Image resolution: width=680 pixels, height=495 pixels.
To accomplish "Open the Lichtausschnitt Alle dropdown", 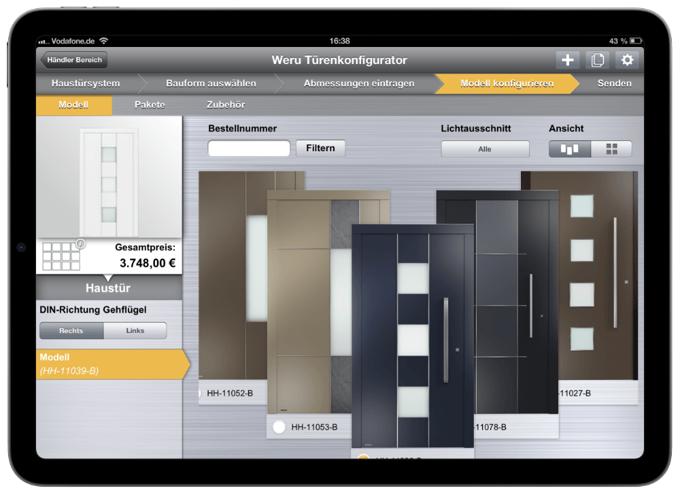I will 485,149.
